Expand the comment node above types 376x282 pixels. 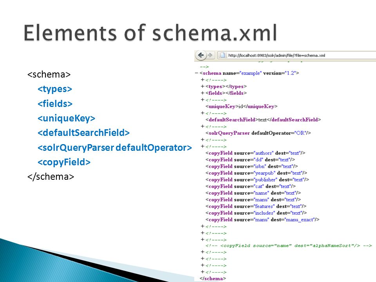[x=202, y=80]
